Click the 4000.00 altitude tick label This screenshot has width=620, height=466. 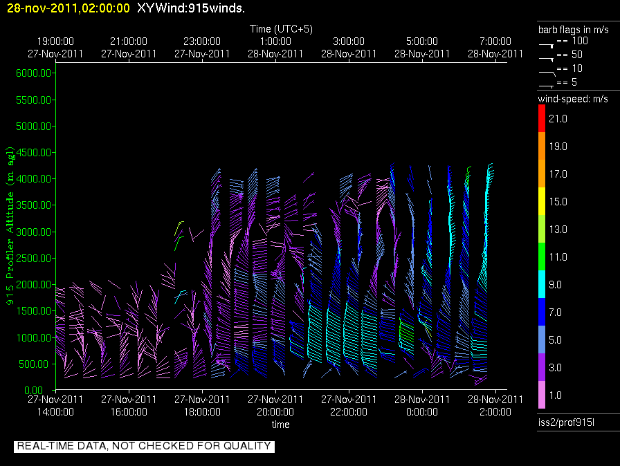34,179
